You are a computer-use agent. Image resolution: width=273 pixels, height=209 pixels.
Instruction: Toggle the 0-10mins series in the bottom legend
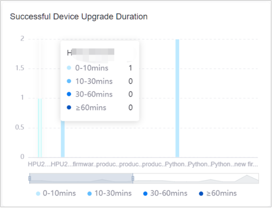pyautogui.click(x=56, y=193)
